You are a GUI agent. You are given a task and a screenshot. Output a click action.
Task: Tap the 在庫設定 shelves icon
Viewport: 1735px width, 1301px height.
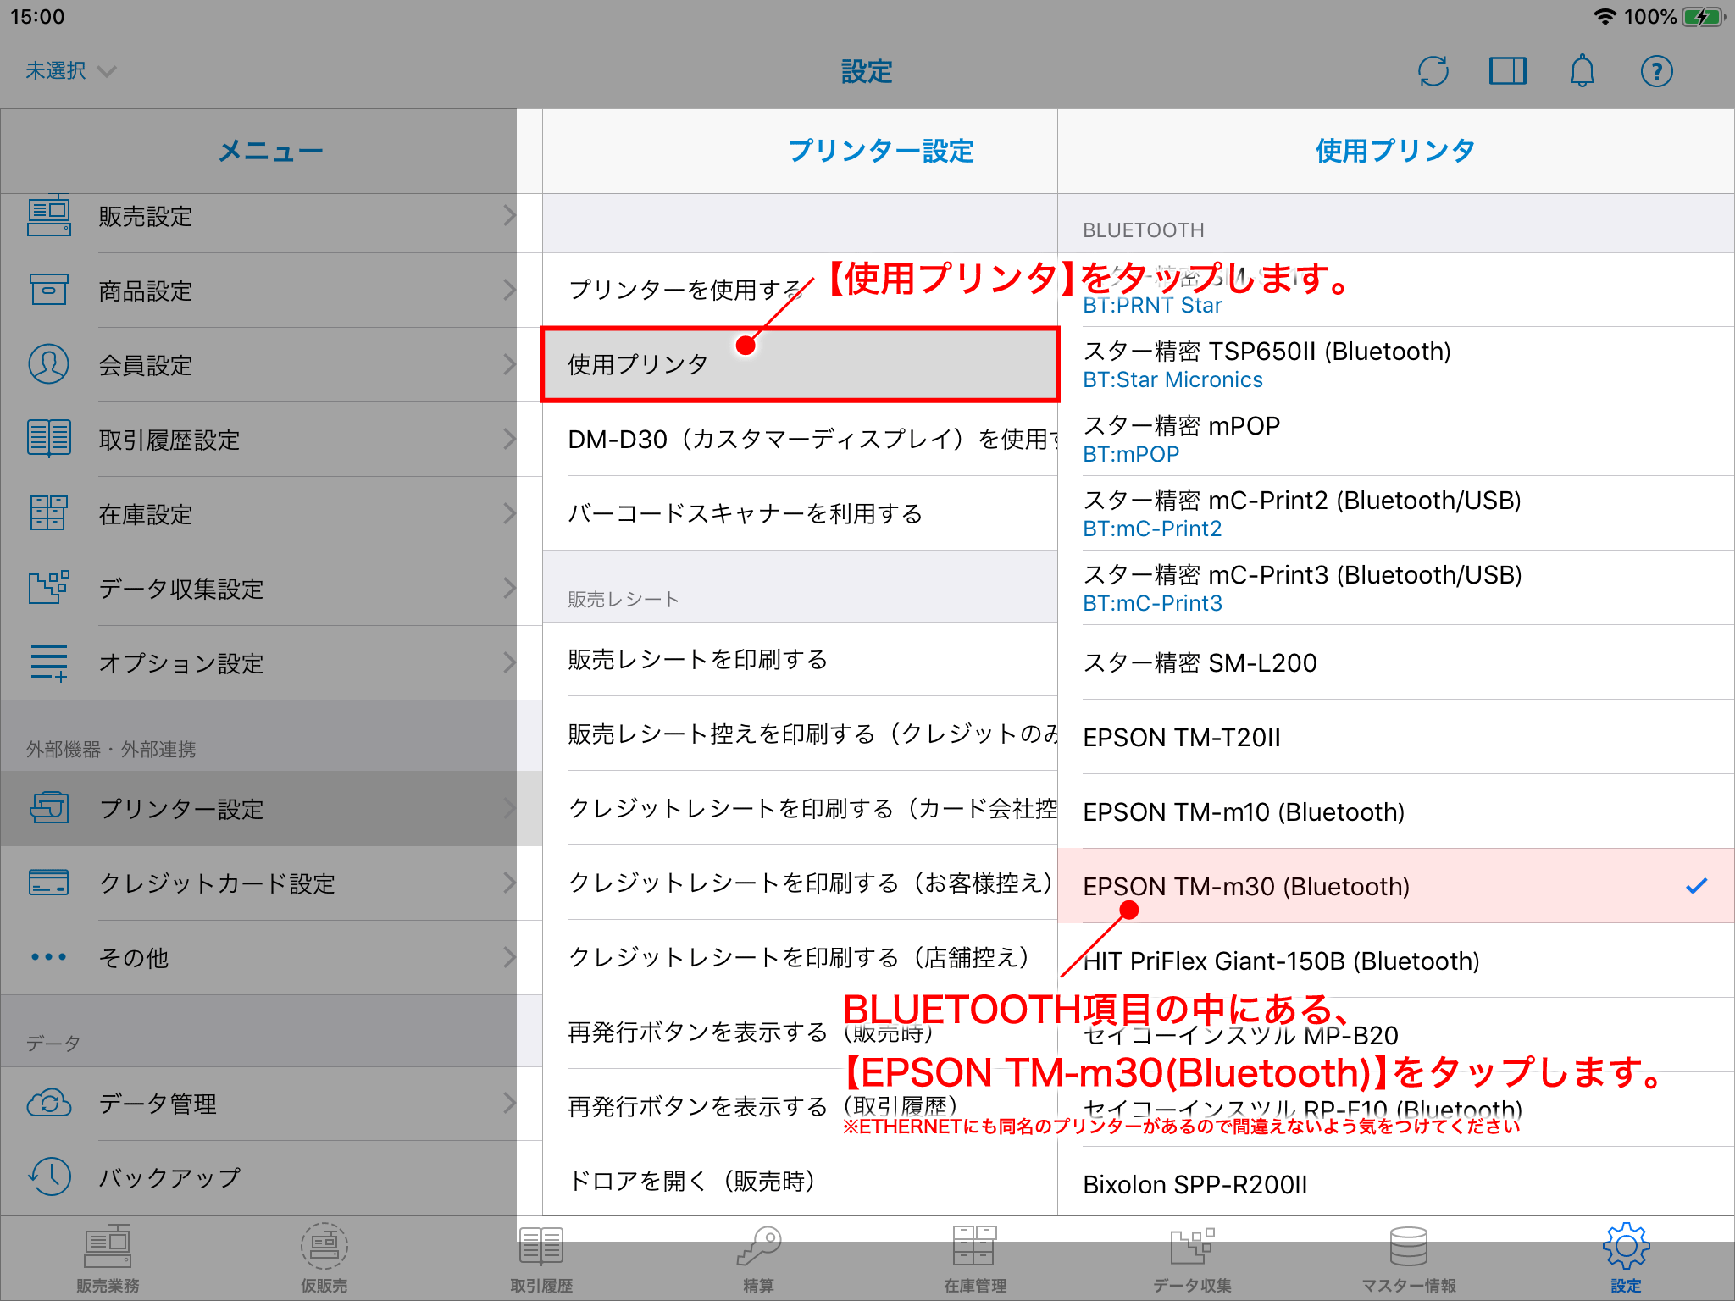point(49,513)
